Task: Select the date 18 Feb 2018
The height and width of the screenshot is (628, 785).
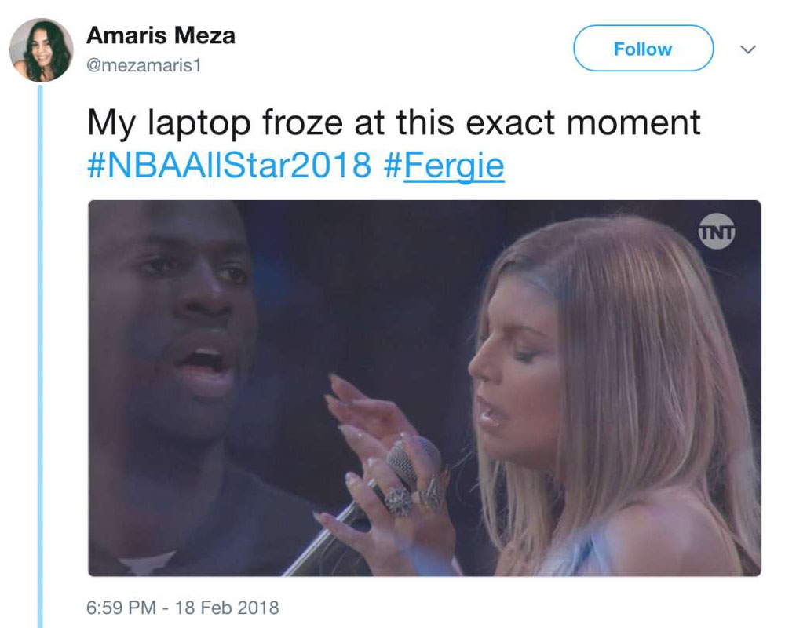Action: pos(227,608)
